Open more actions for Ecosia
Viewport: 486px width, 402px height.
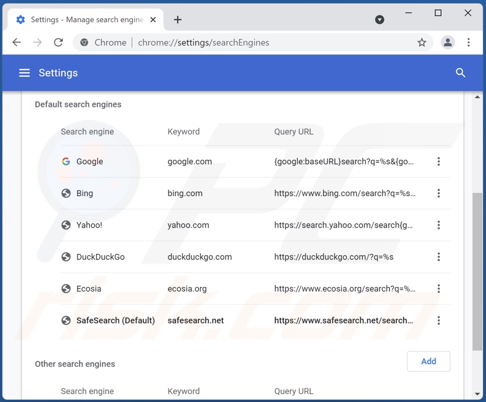point(438,289)
